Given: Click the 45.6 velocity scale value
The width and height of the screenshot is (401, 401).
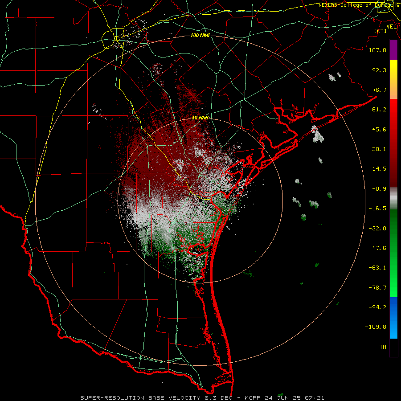Looking at the screenshot, I should click(379, 129).
